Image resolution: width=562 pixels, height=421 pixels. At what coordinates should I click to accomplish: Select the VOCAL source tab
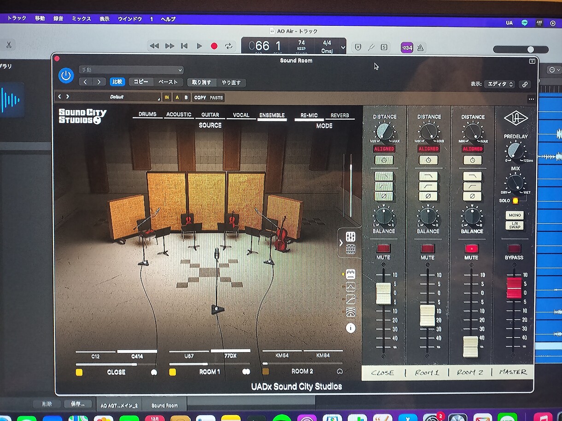(241, 115)
